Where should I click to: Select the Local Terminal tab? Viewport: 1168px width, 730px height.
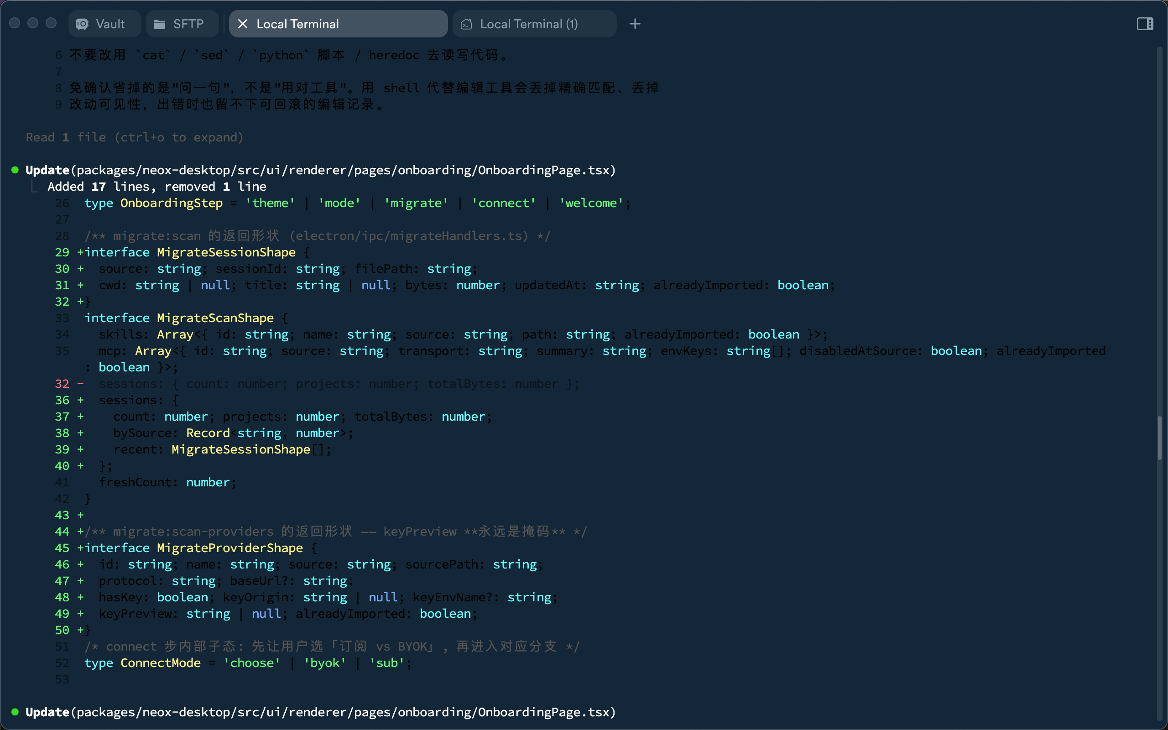pyautogui.click(x=338, y=24)
